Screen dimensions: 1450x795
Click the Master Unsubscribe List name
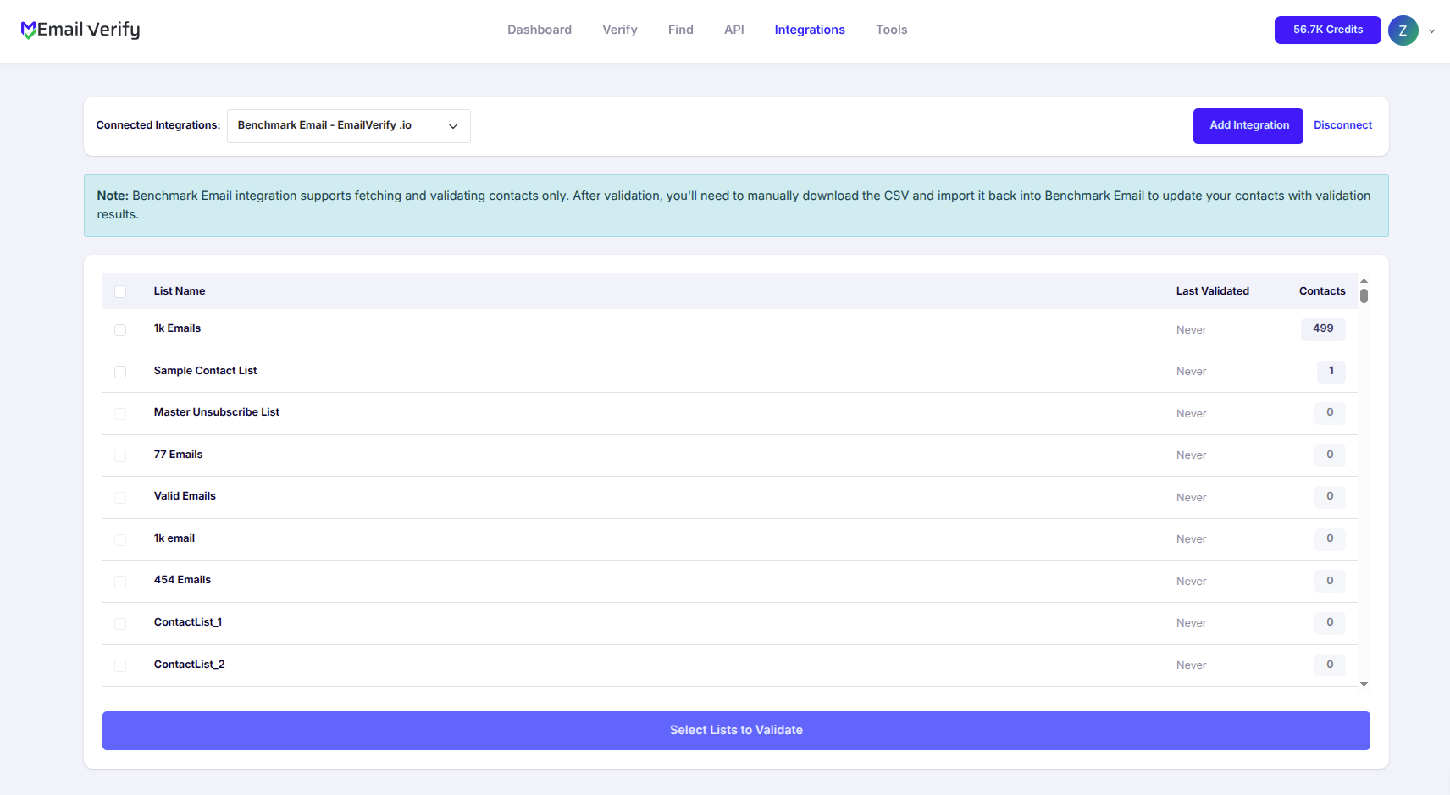click(x=216, y=412)
